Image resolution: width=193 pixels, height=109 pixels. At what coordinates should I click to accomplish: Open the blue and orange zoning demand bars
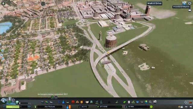coord(68,107)
